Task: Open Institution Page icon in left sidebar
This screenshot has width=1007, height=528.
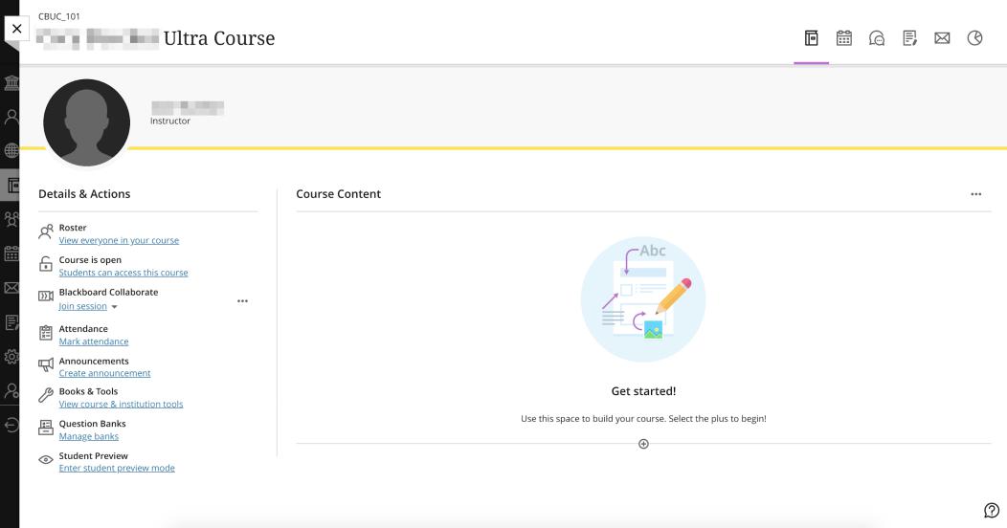Action: click(11, 83)
